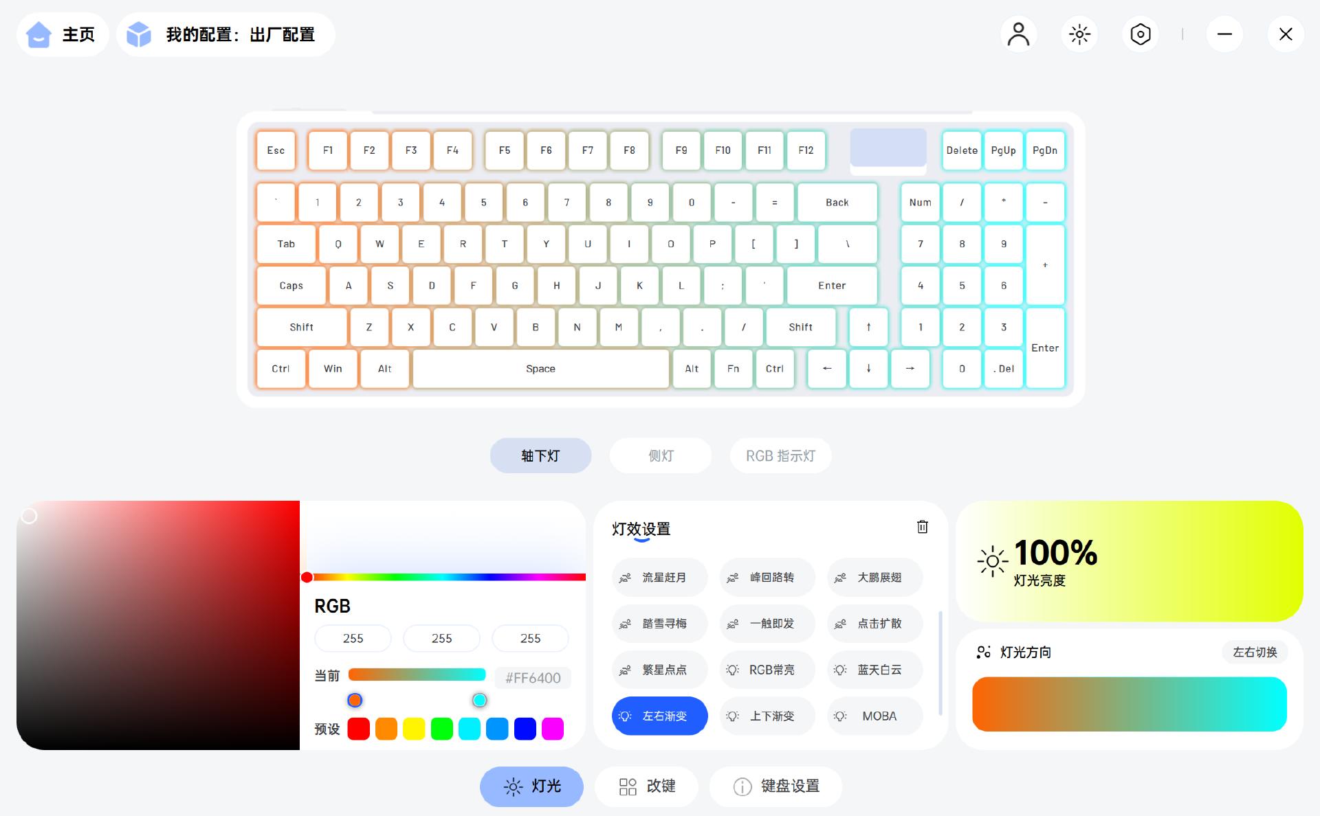This screenshot has width=1320, height=816.
Task: Click the 我的配置 cube icon
Action: 139,34
